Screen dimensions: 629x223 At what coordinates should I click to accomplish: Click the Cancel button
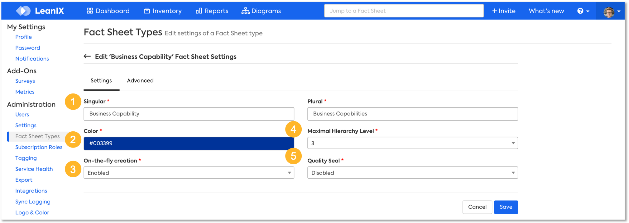(x=477, y=207)
